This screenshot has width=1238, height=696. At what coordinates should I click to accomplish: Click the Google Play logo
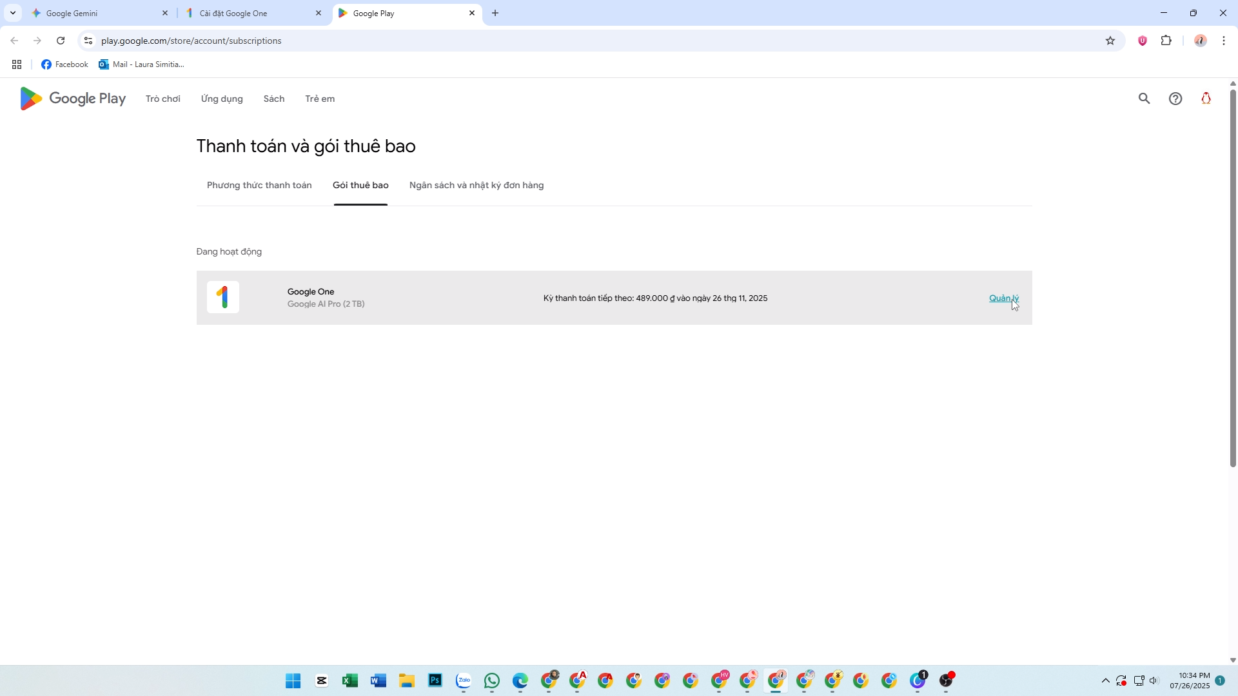tap(72, 99)
